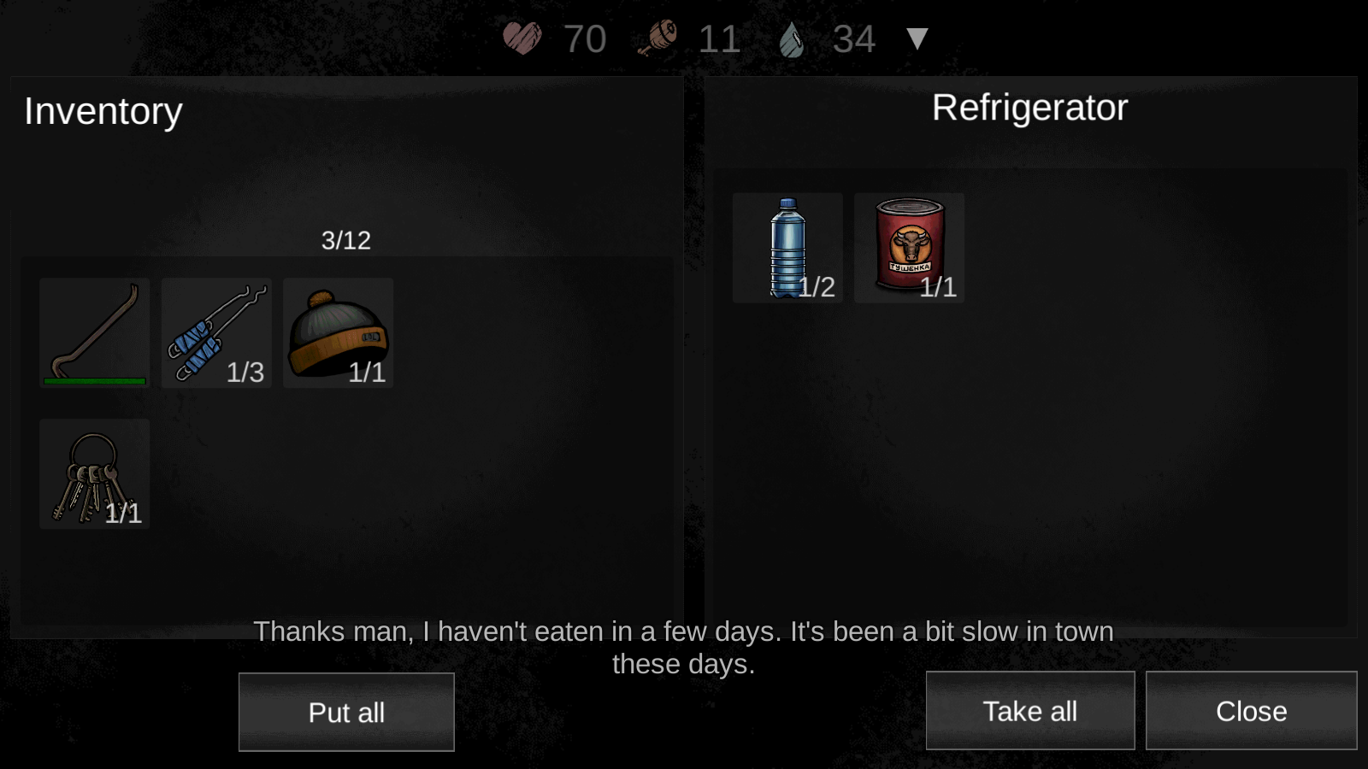The width and height of the screenshot is (1368, 769).
Task: Select the knitted beanie hat item
Action: coord(338,332)
